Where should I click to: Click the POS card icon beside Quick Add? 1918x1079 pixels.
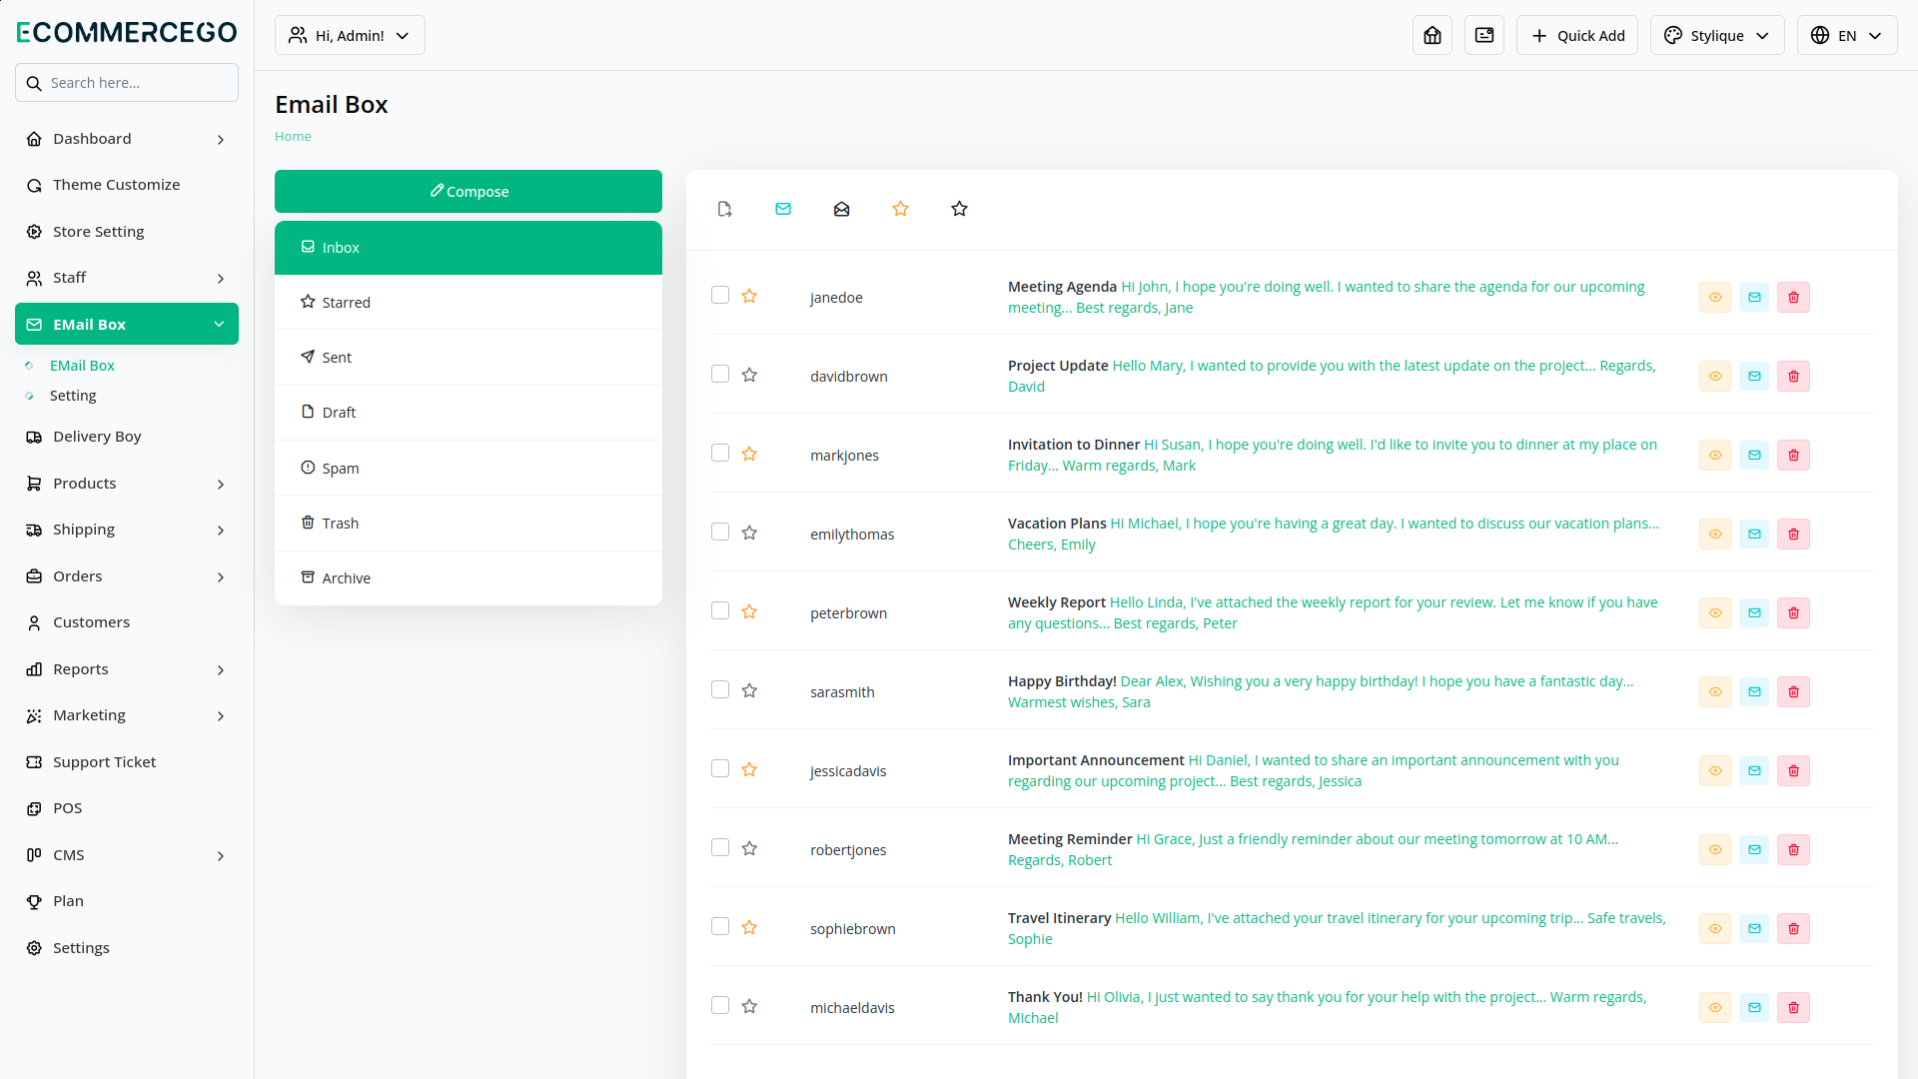(1483, 35)
